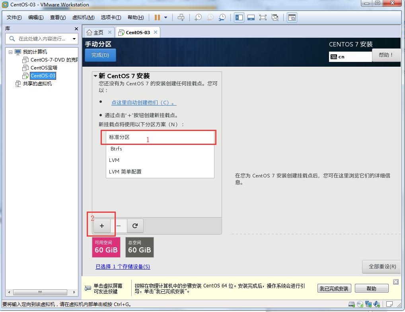Select Btrfs partition scheme
Viewport: 405px width, 312px height.
(160, 149)
